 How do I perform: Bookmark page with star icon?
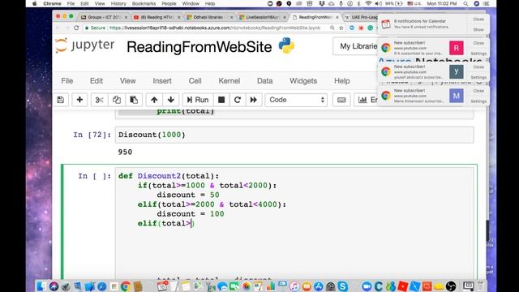[341, 28]
